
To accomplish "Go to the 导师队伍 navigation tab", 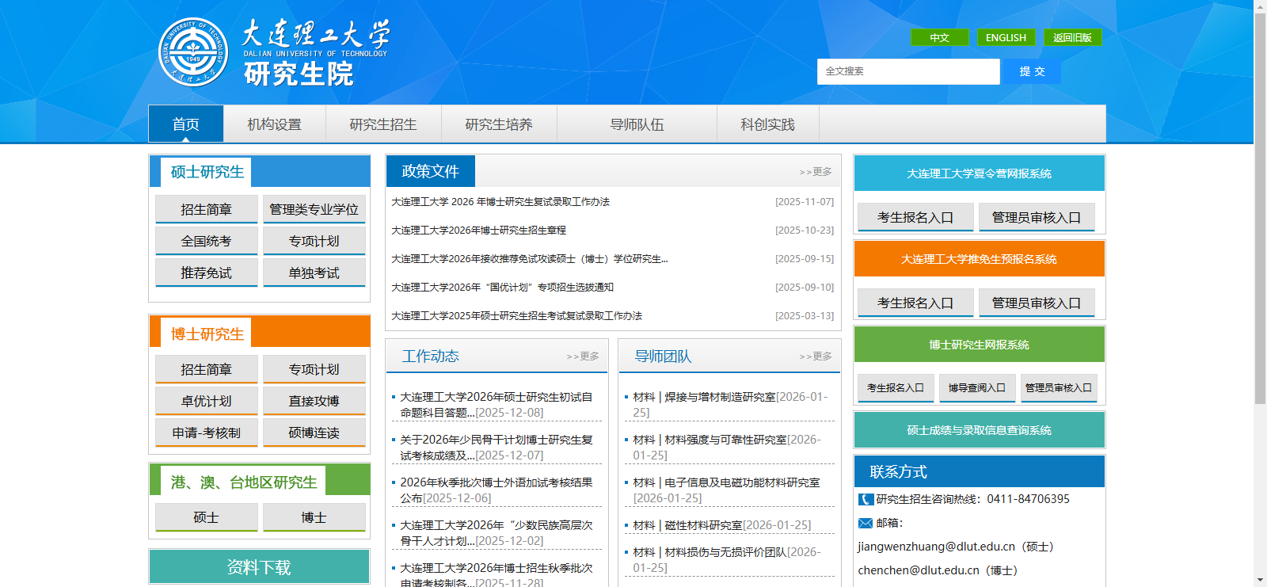I will pos(637,124).
